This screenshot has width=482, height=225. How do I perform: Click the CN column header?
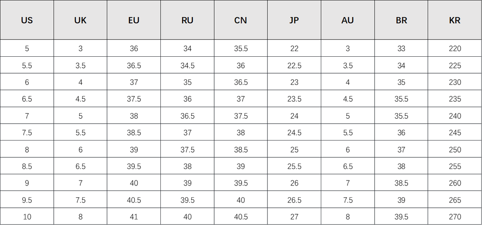point(241,20)
